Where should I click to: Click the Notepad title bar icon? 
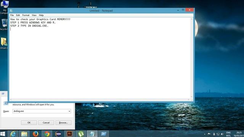click(x=11, y=11)
